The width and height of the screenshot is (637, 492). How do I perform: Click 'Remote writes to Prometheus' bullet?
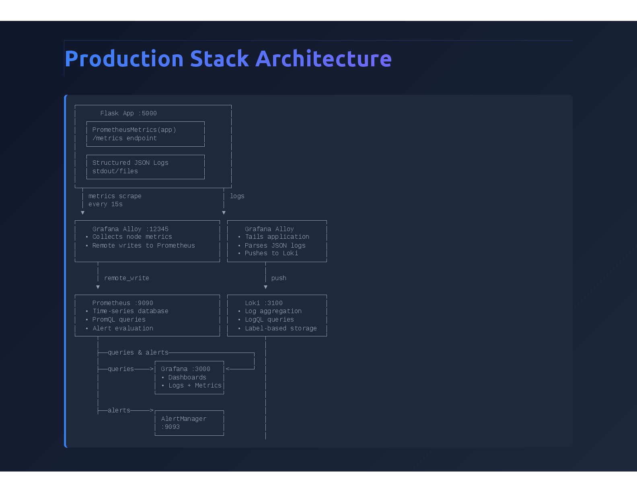tap(144, 246)
